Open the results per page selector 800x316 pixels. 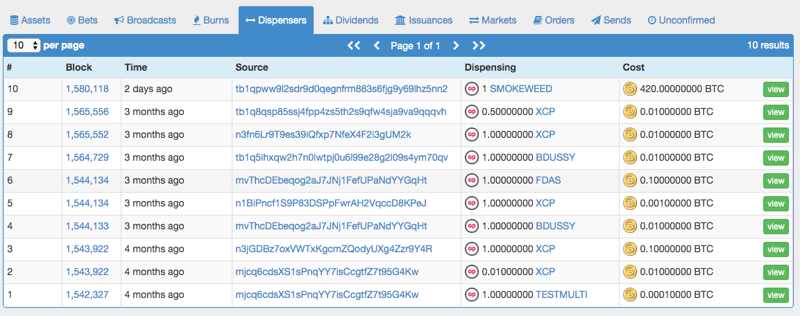pos(24,45)
